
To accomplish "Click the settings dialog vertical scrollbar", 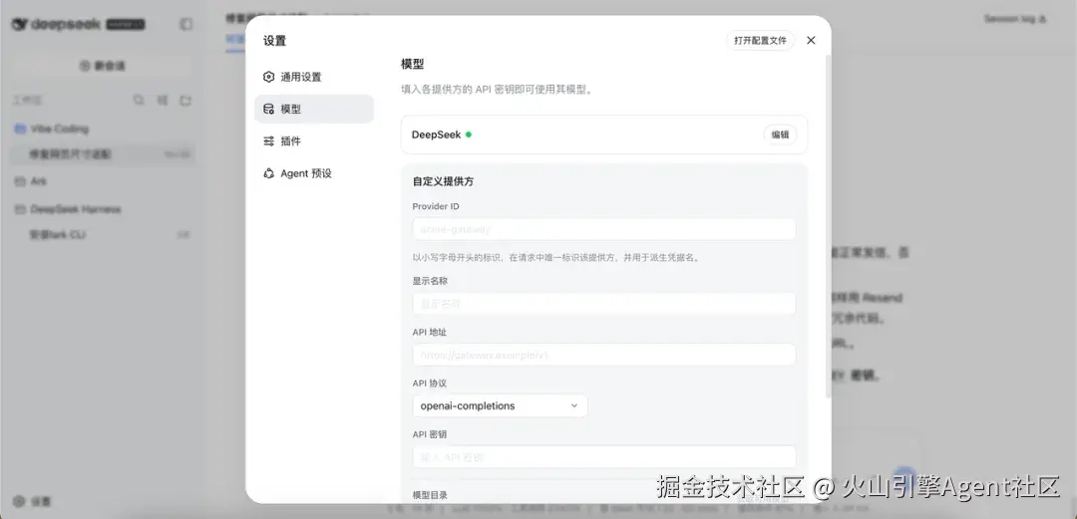I will click(828, 226).
